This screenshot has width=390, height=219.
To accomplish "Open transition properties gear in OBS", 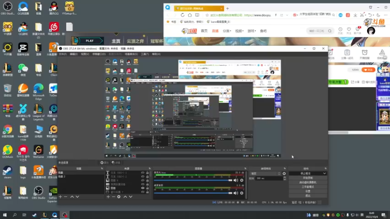I will point(284,174).
